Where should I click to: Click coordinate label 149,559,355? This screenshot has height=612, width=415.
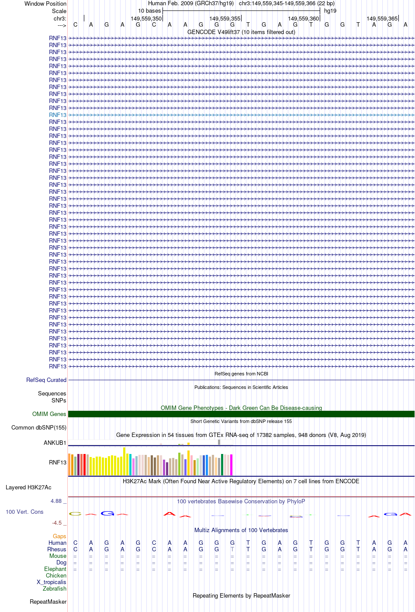225,18
